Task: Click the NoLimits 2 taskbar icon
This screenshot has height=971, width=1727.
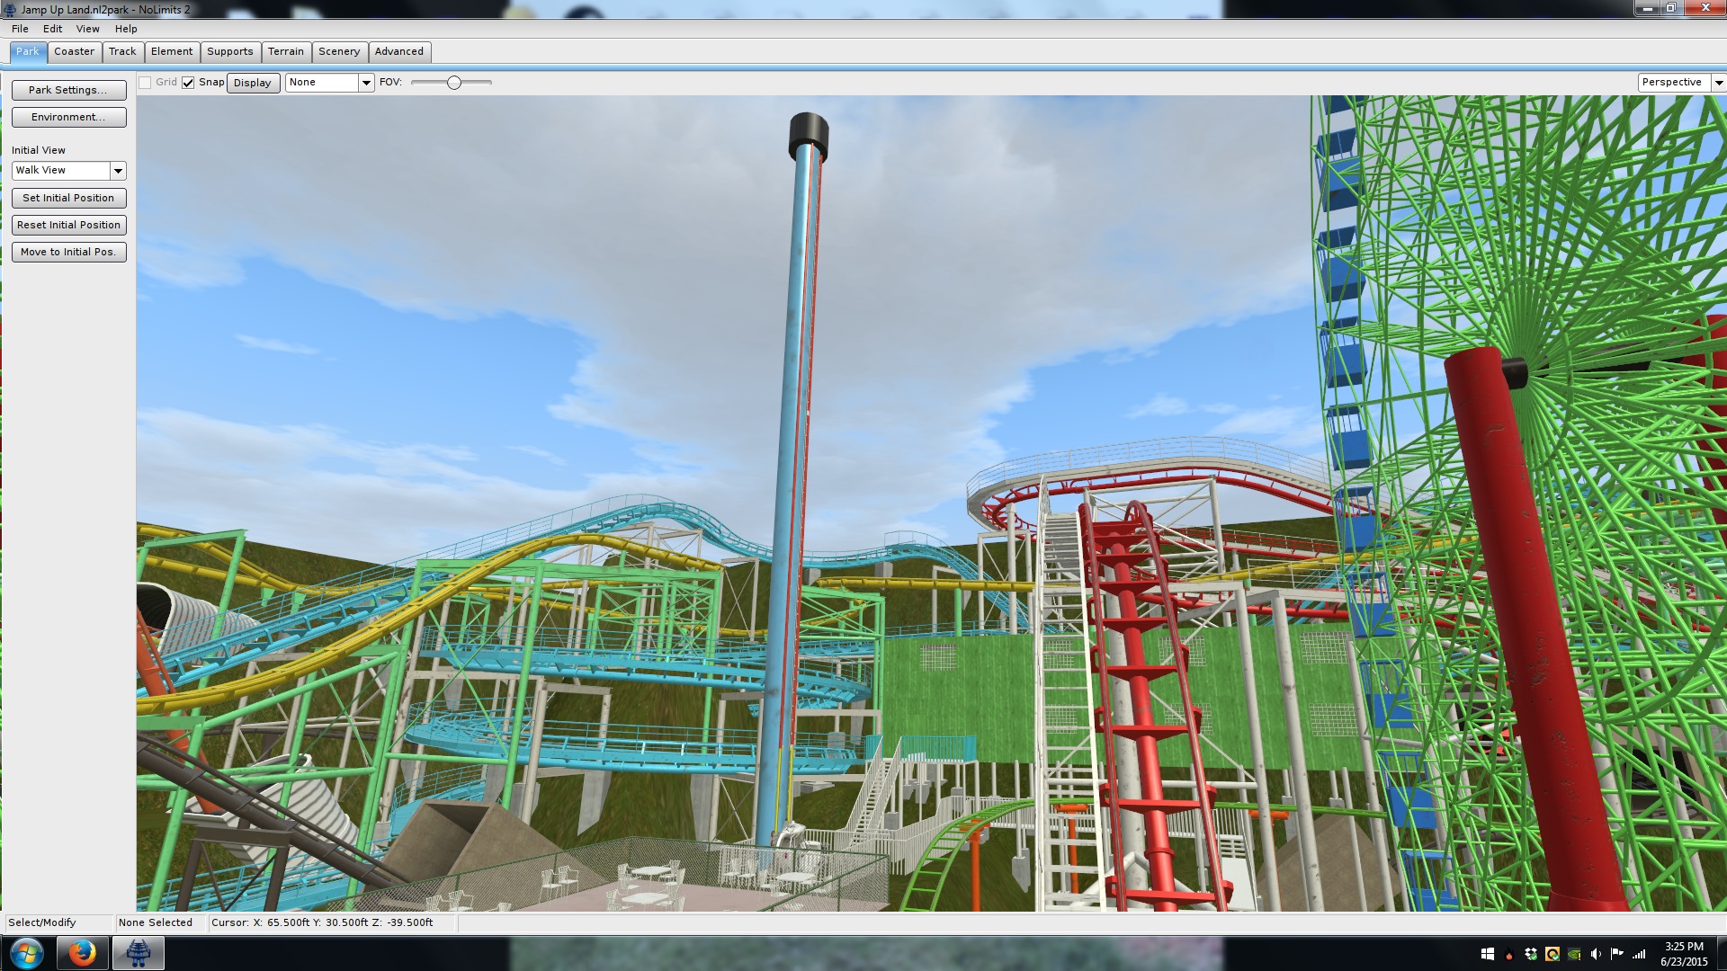Action: [138, 953]
